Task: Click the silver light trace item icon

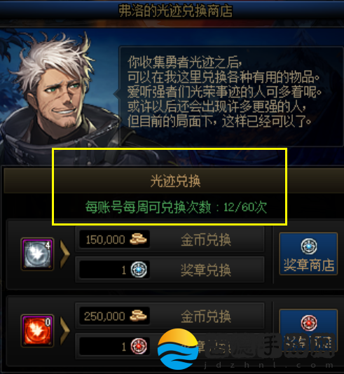Action: point(37,254)
